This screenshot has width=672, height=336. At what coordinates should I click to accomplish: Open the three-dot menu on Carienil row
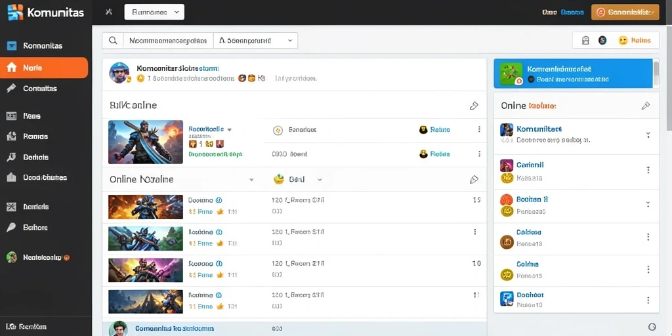coord(648,170)
